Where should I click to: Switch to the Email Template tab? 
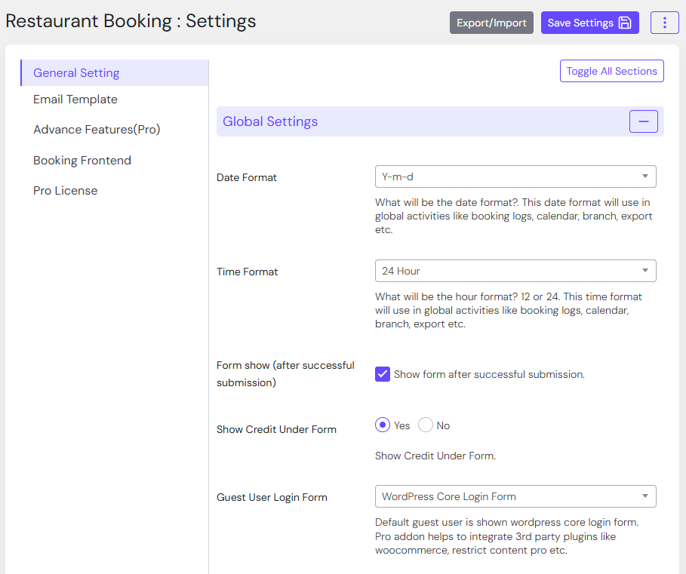click(75, 100)
